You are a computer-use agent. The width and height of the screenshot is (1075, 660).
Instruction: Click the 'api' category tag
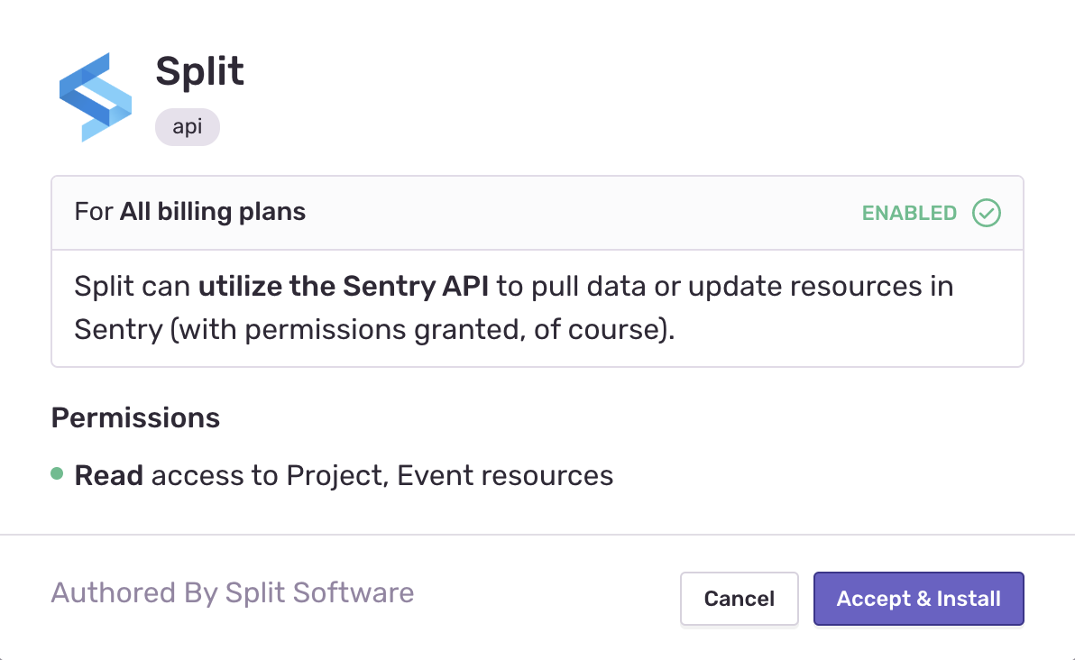pos(187,127)
